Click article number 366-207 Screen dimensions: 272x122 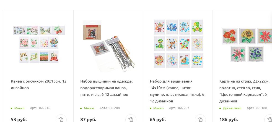pos(179,108)
